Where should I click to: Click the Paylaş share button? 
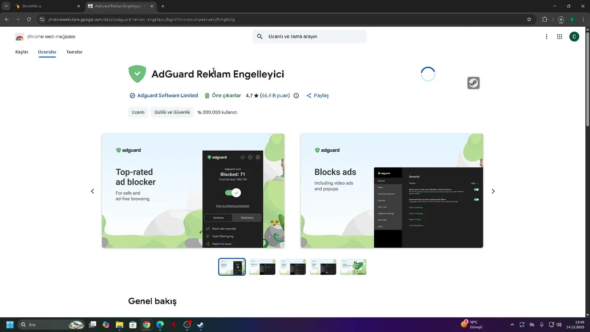318,95
